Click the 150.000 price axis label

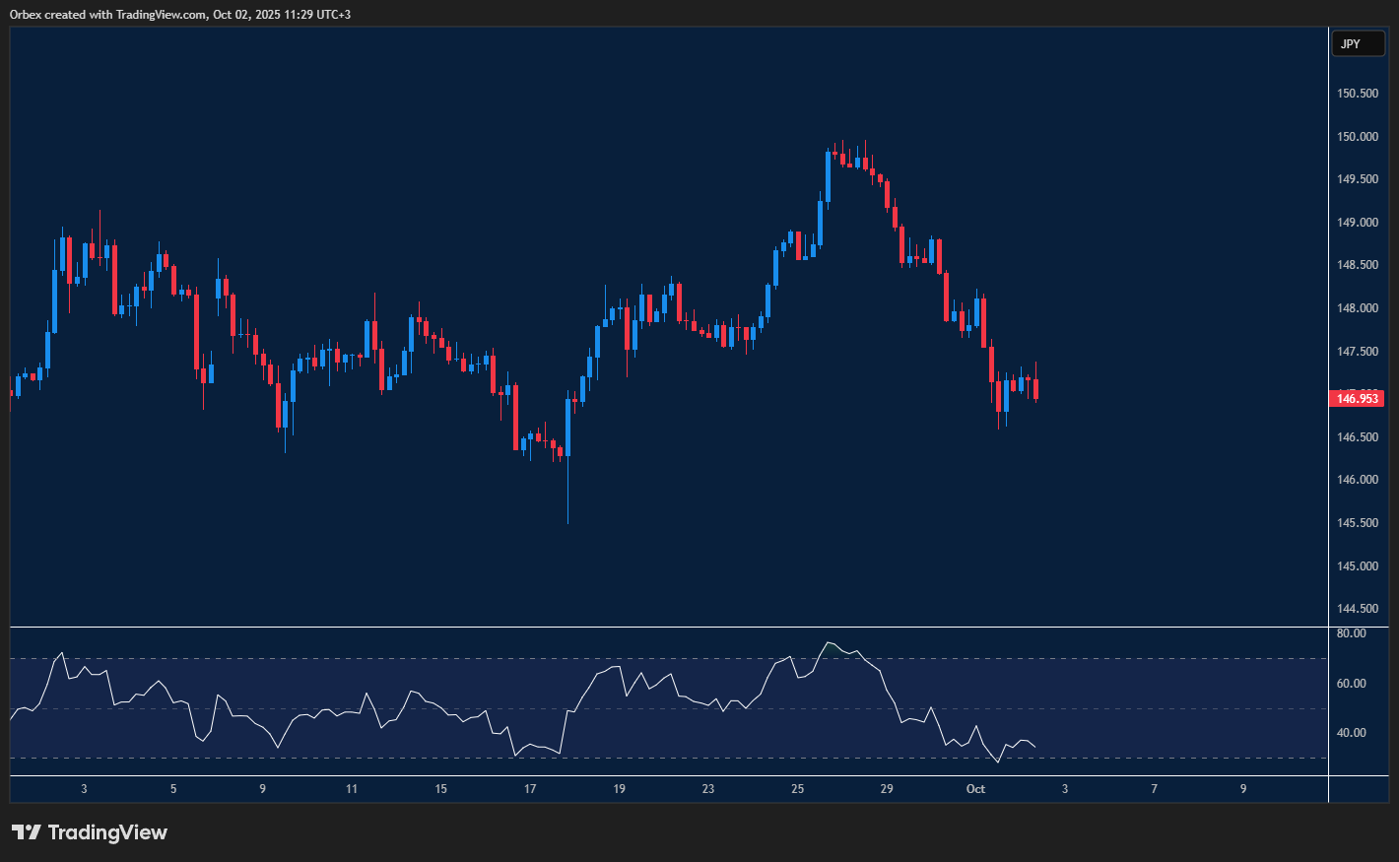1357,137
